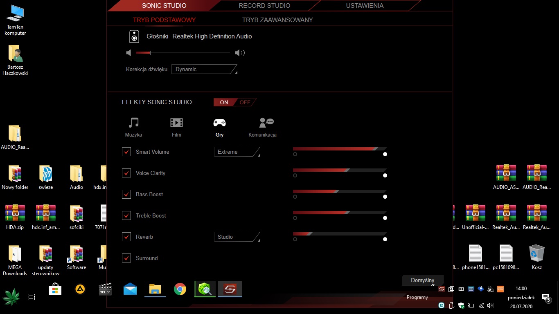Open the blue Dolby tray icon
The height and width of the screenshot is (314, 559).
(x=471, y=289)
